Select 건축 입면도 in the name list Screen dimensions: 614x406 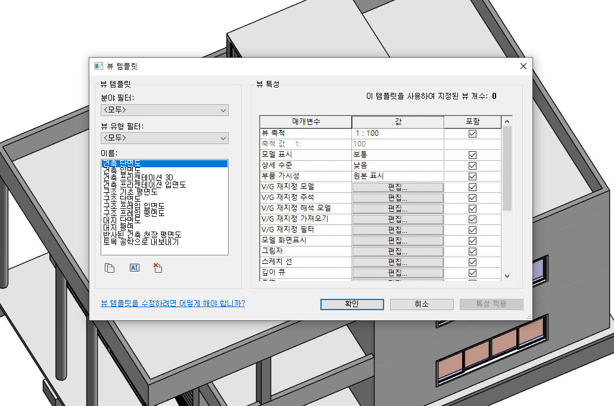(x=121, y=170)
